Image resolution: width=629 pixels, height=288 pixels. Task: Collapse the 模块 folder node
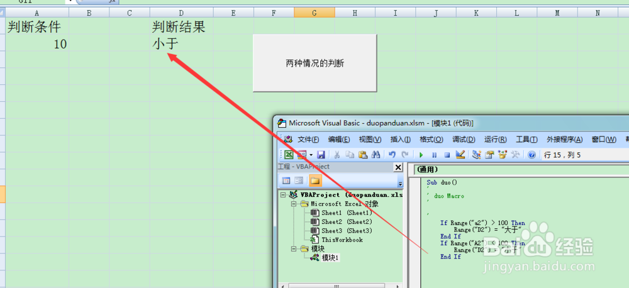293,249
